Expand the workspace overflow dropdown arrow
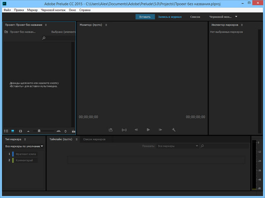The image size is (265, 198). click(236, 17)
